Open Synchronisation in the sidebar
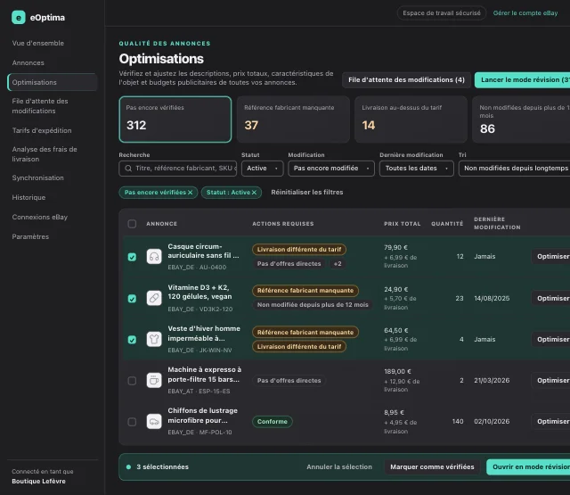 (37, 177)
